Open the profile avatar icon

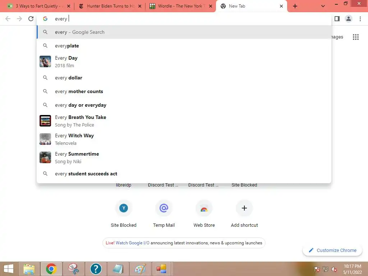click(x=349, y=19)
